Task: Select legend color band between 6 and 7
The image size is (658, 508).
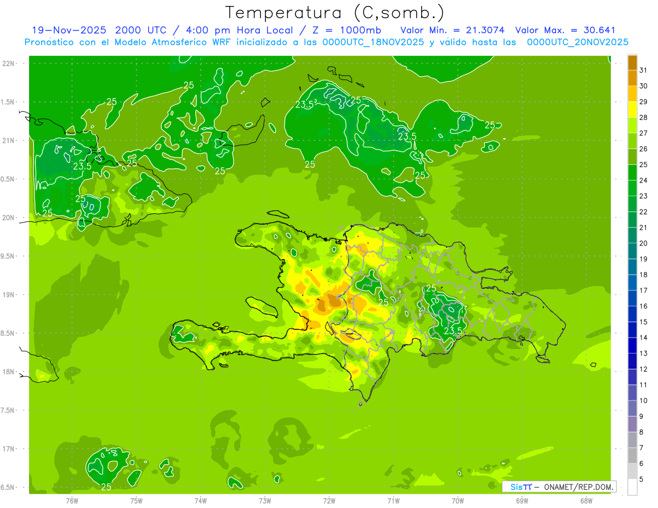Action: (x=632, y=456)
